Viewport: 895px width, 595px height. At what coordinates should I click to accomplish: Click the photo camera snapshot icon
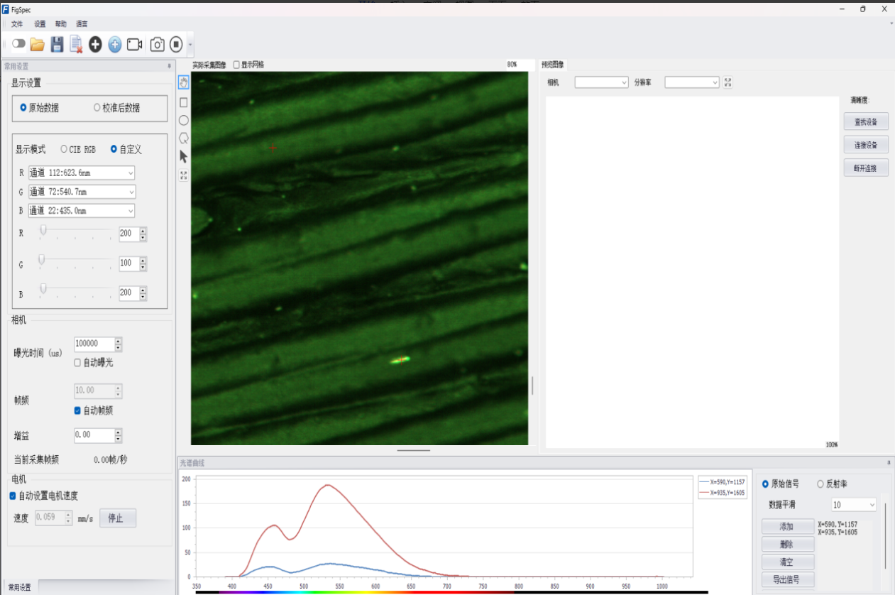157,45
